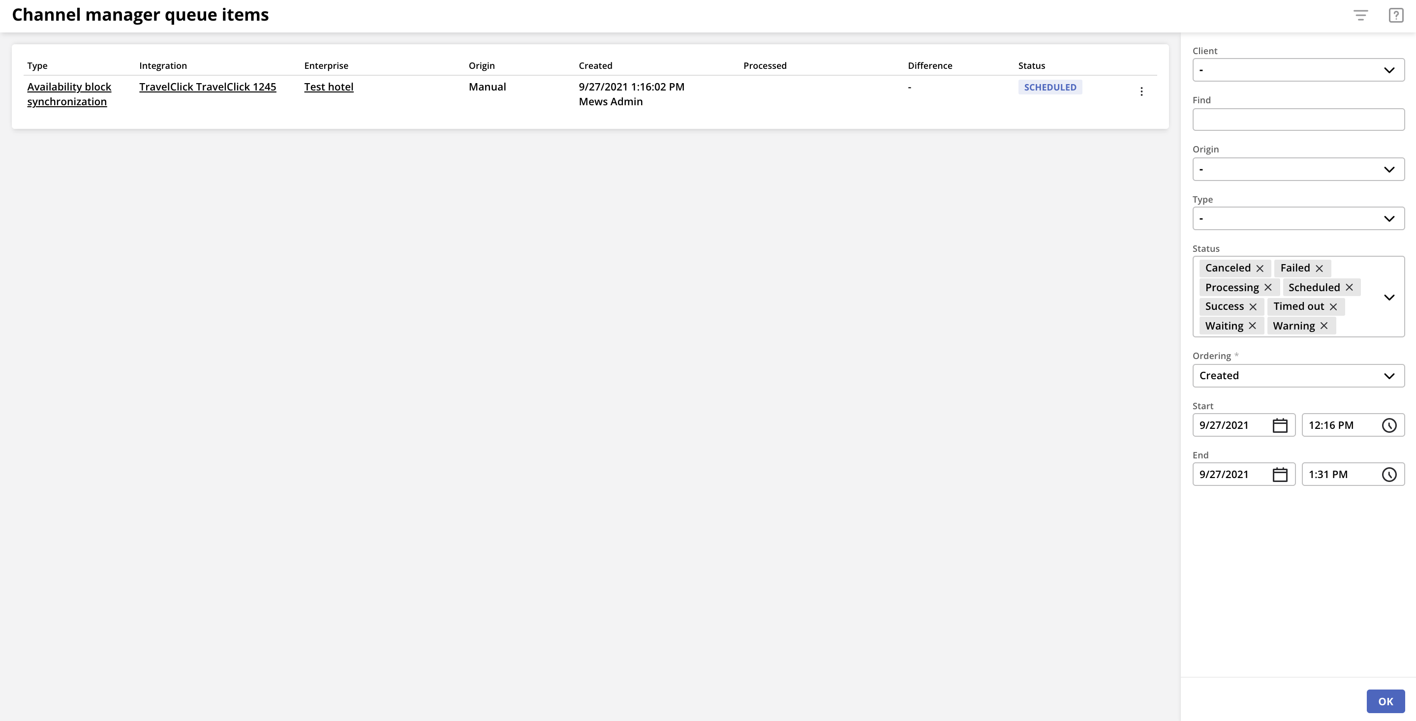Image resolution: width=1416 pixels, height=721 pixels.
Task: Click the End time clock icon
Action: [1389, 474]
